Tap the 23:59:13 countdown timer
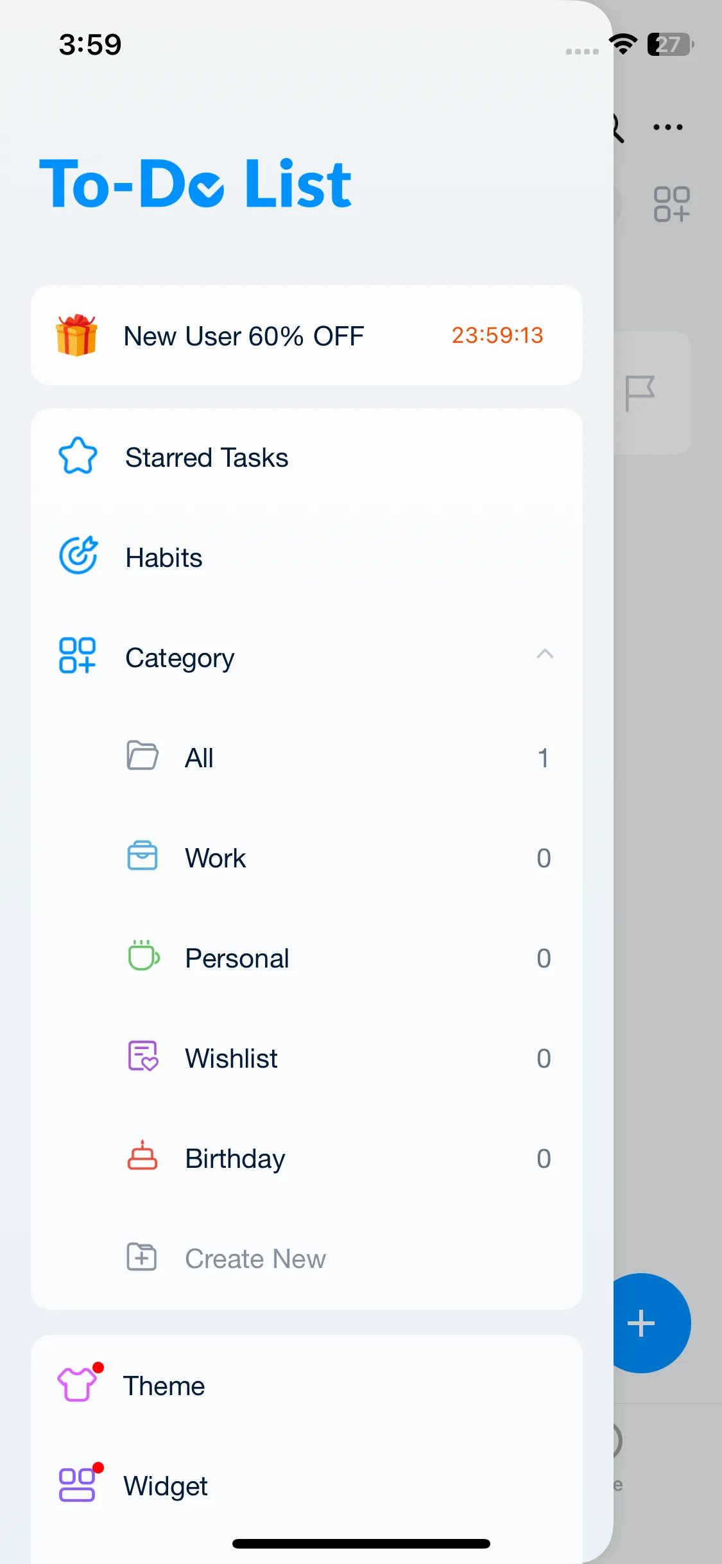Image resolution: width=722 pixels, height=1564 pixels. [x=497, y=335]
